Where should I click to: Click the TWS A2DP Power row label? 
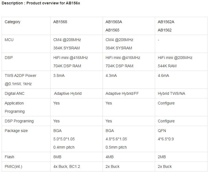20,76
